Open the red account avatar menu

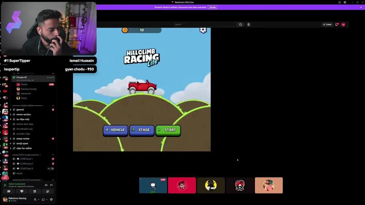[x=343, y=24]
